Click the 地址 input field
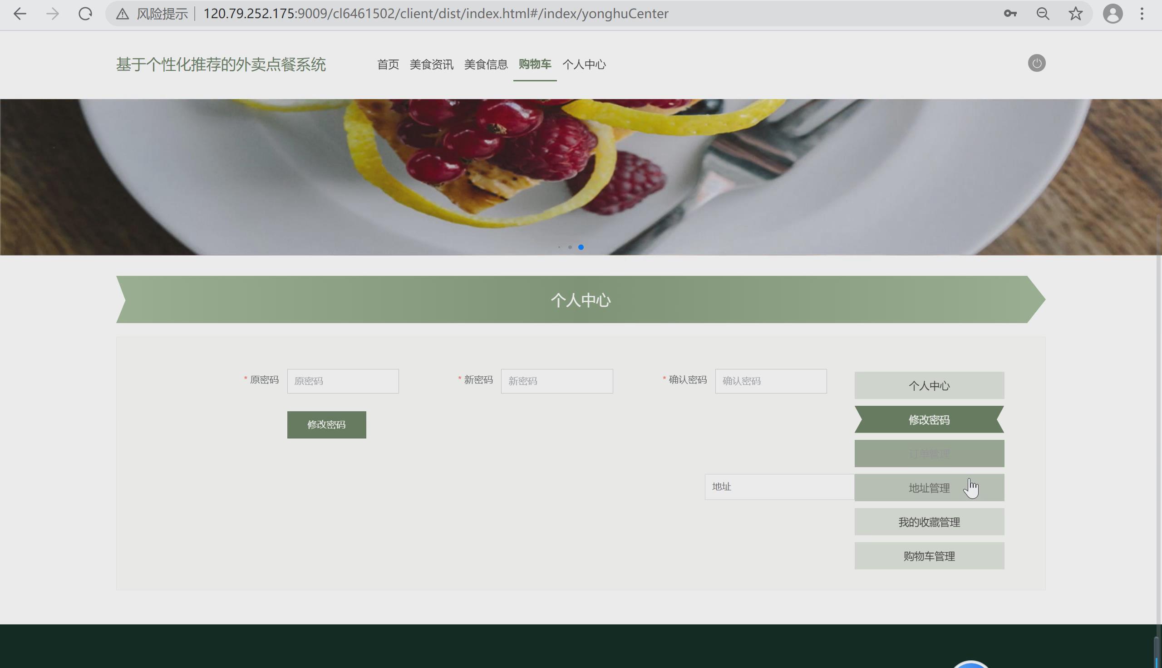The height and width of the screenshot is (668, 1162). (x=778, y=487)
